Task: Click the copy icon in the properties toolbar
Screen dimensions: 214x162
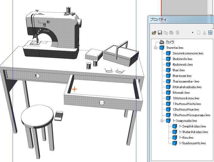Action: tap(166, 33)
